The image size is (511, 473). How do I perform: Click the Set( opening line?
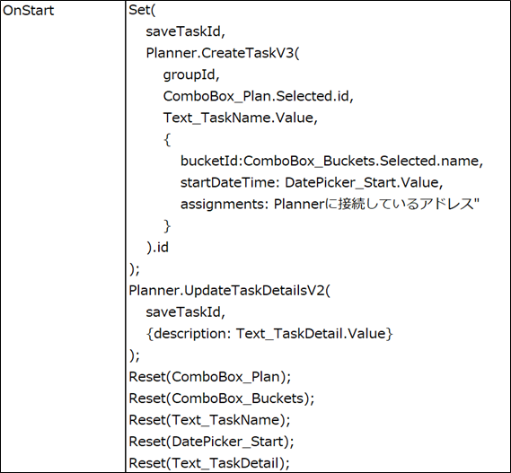point(143,10)
